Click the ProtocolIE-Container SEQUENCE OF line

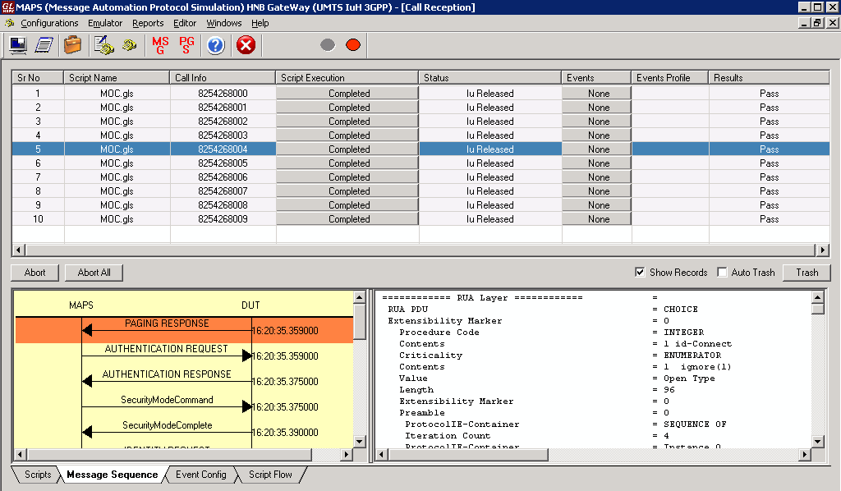point(566,424)
